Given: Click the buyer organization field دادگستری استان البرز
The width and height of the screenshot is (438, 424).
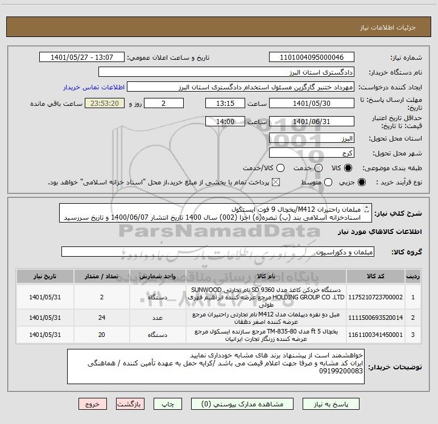Looking at the screenshot, I should point(226,72).
